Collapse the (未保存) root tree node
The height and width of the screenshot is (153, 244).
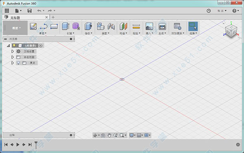(x=9, y=46)
